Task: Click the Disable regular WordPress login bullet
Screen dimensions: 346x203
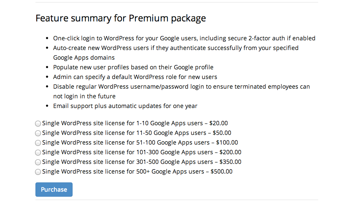Action: [181, 91]
